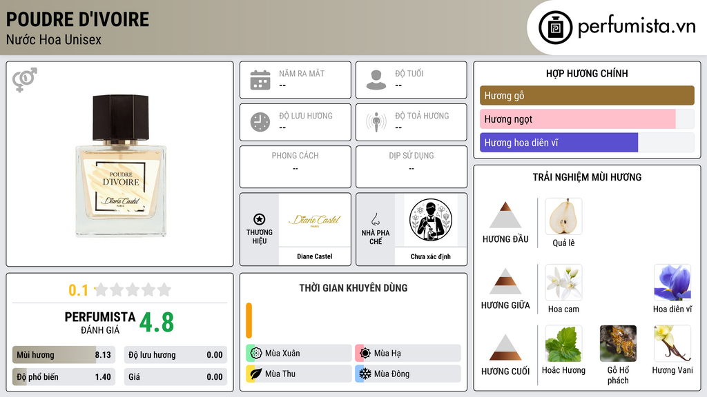Select the Mùi hương 8.13 score bar
Viewport: 707px width, 397px height.
coord(64,355)
